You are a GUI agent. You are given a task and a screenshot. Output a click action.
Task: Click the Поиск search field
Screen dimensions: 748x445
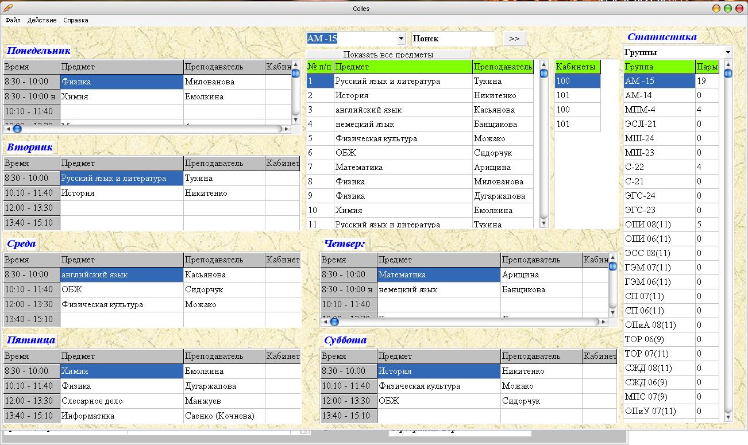tap(453, 38)
